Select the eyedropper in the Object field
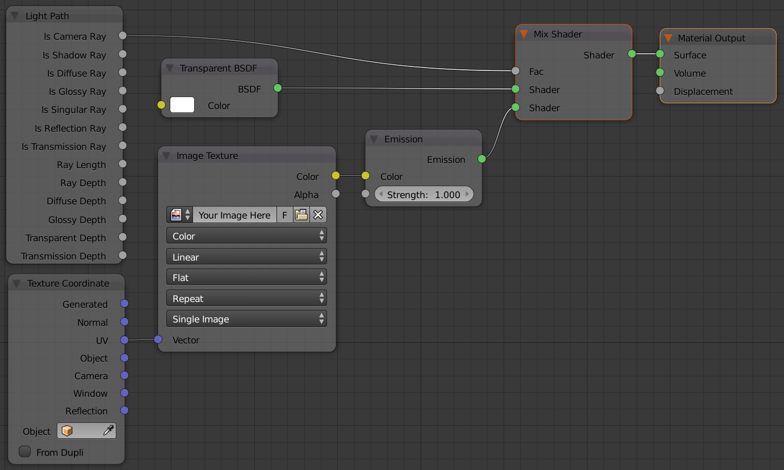The height and width of the screenshot is (470, 784). coord(109,430)
